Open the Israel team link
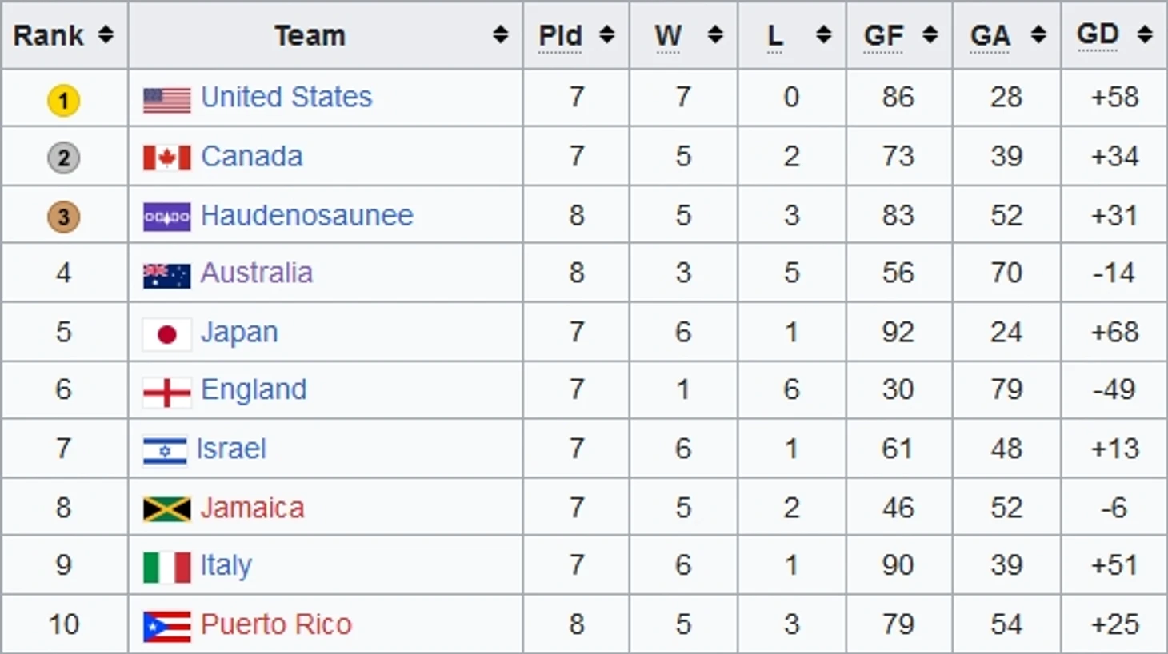The image size is (1168, 654). (231, 449)
